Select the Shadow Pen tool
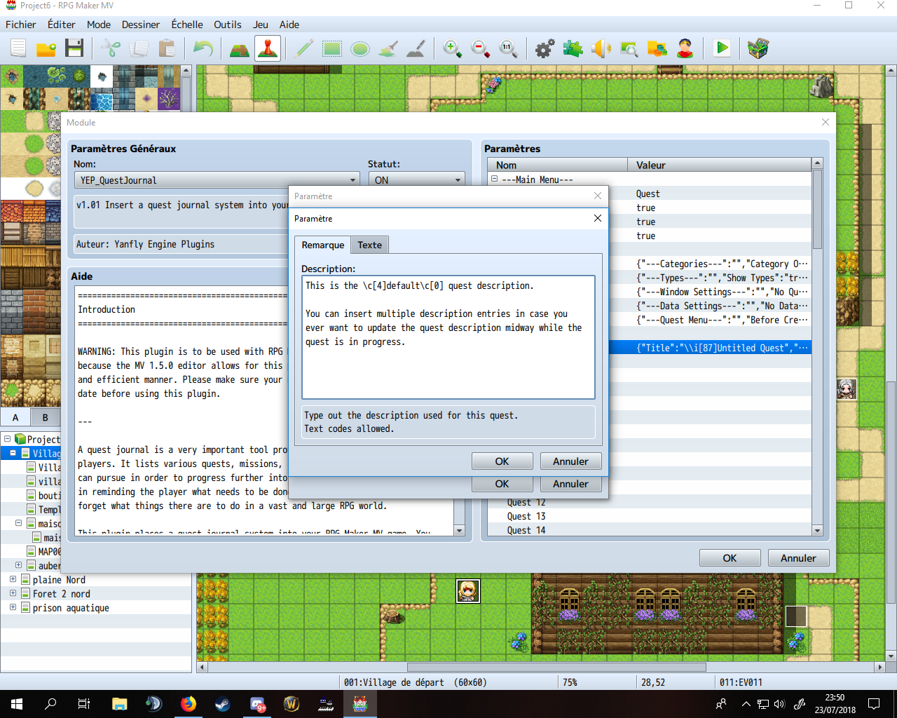This screenshot has height=718, width=897. [x=416, y=48]
